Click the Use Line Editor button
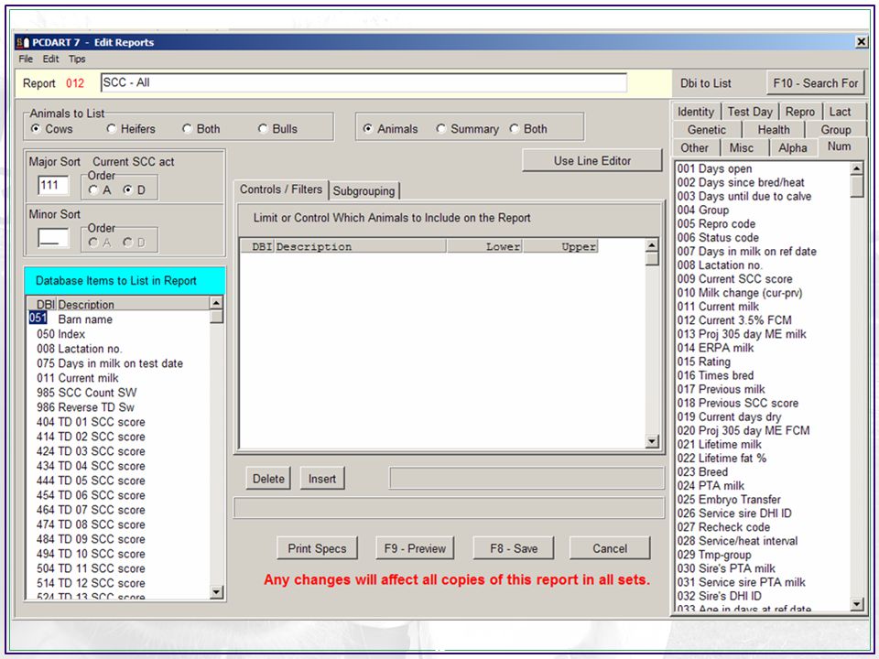 pyautogui.click(x=592, y=160)
